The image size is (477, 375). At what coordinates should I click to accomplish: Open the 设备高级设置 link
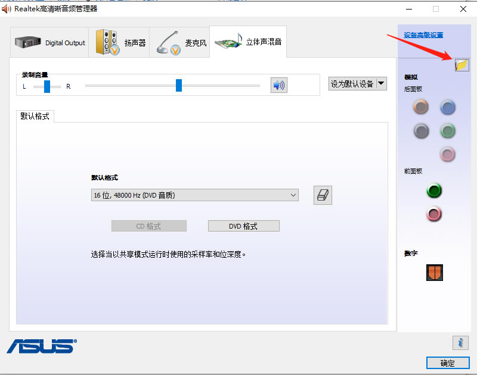(x=423, y=35)
